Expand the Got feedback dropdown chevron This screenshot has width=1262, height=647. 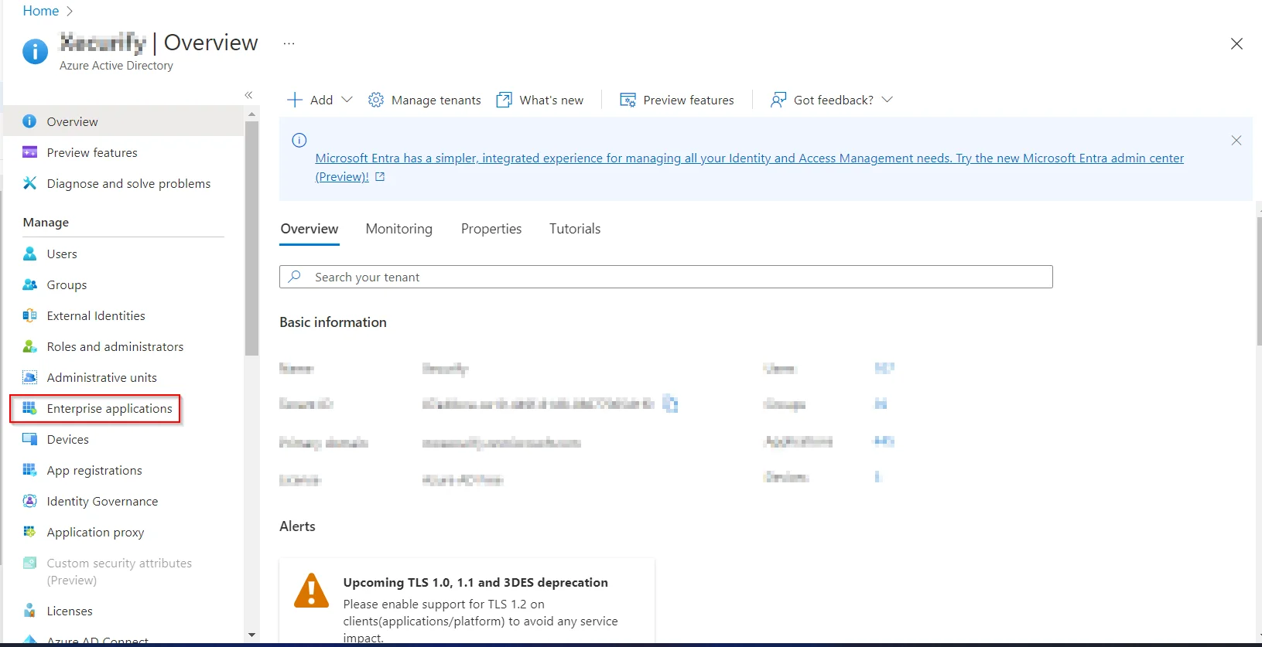887,100
